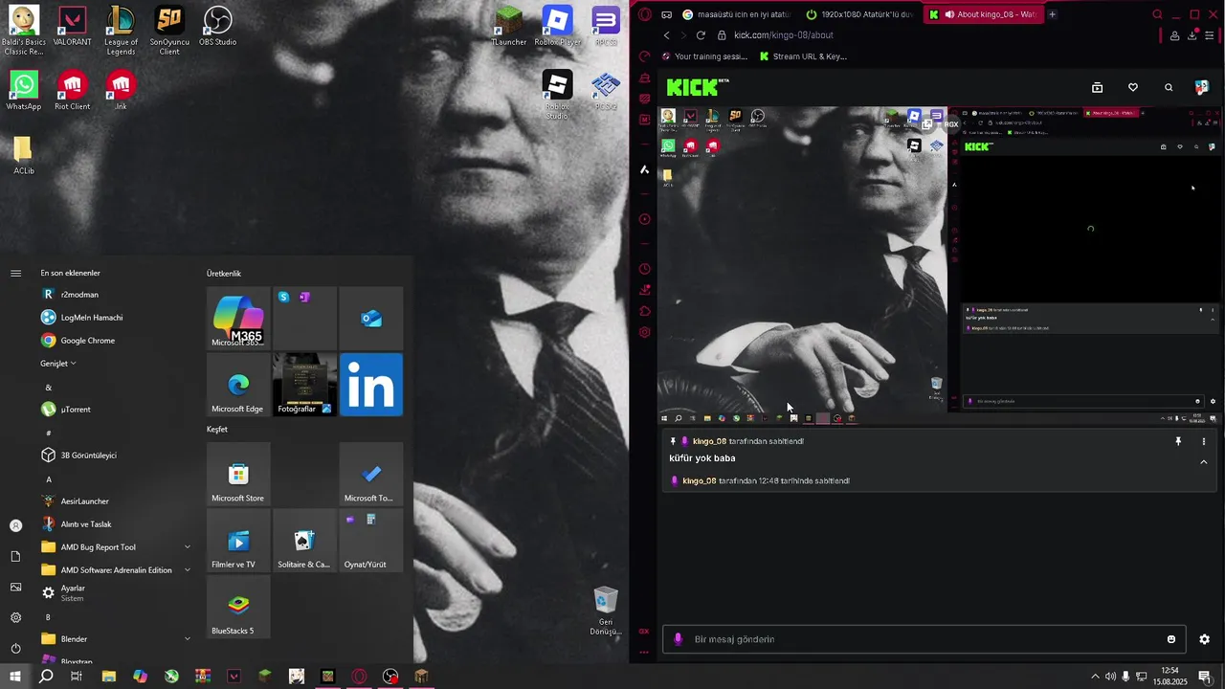The width and height of the screenshot is (1225, 689).
Task: Open 'Your training sessi...' bookmark
Action: click(702, 56)
